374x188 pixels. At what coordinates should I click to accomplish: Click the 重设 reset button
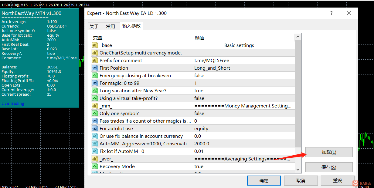point(338,181)
